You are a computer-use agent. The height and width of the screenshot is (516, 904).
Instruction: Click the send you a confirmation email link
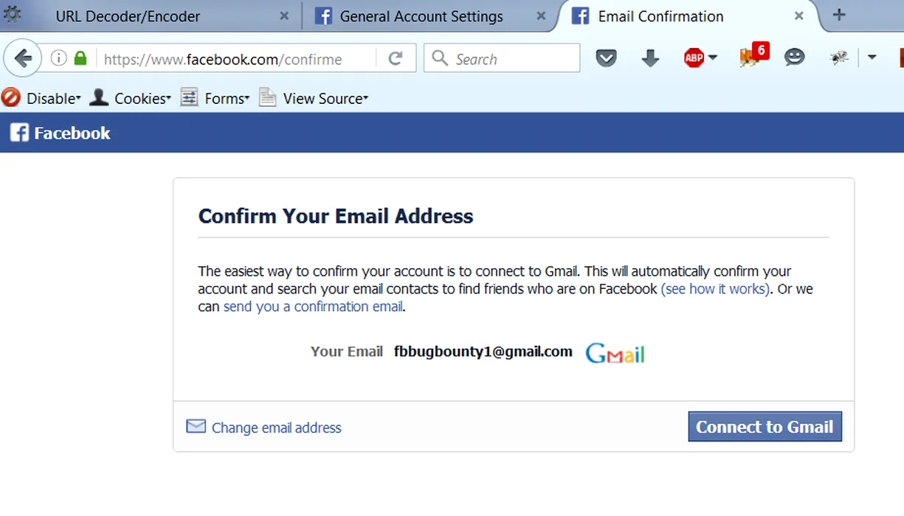(313, 307)
